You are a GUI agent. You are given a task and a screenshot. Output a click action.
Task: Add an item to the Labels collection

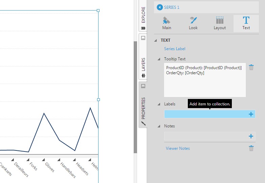click(x=251, y=114)
